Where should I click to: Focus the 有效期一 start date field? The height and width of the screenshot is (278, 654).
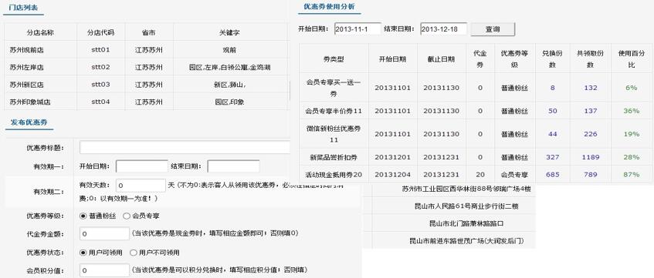point(142,166)
